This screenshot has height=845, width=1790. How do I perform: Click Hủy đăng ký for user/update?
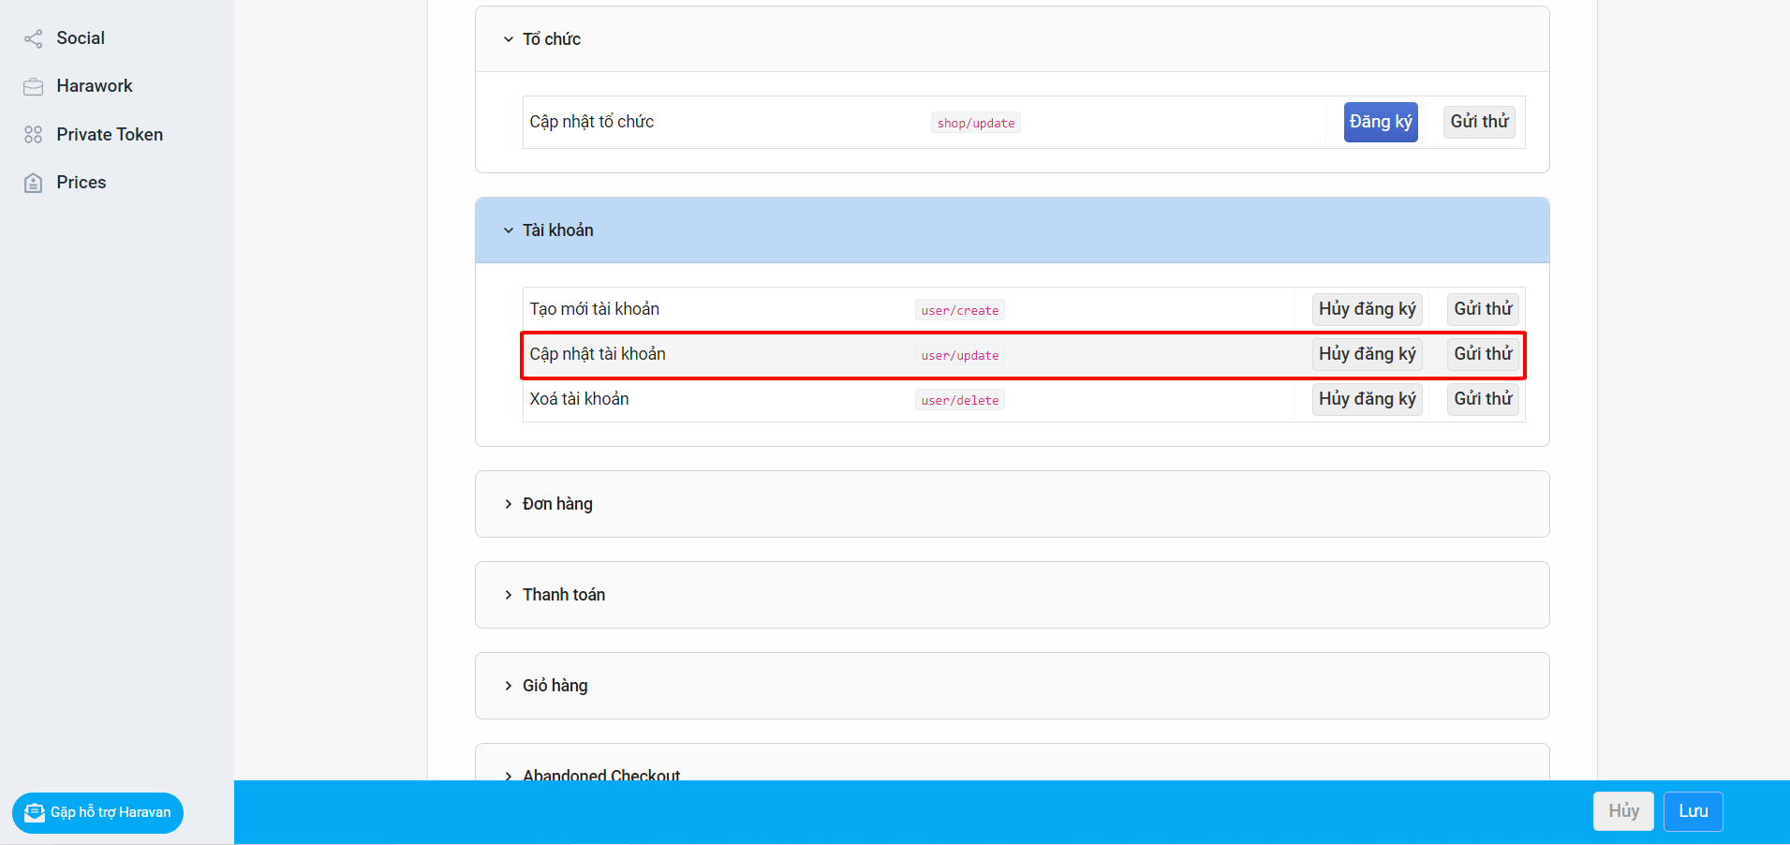point(1367,354)
